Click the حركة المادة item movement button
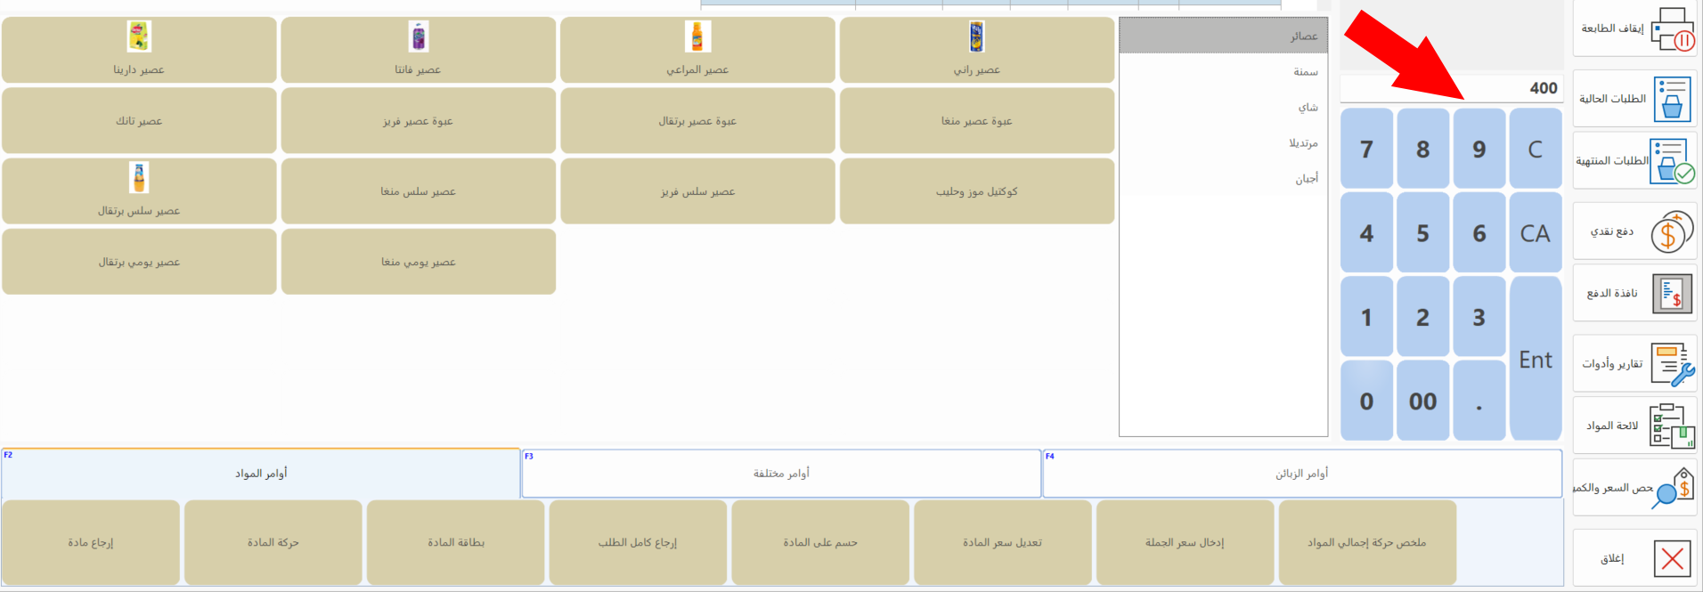The height and width of the screenshot is (592, 1703). pyautogui.click(x=273, y=542)
